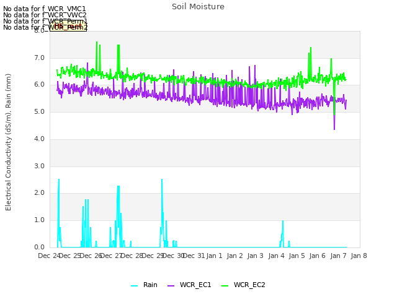This screenshot has width=397, height=297.
Task: Click the 2.0 y-axis tick label
Action: 39,193
